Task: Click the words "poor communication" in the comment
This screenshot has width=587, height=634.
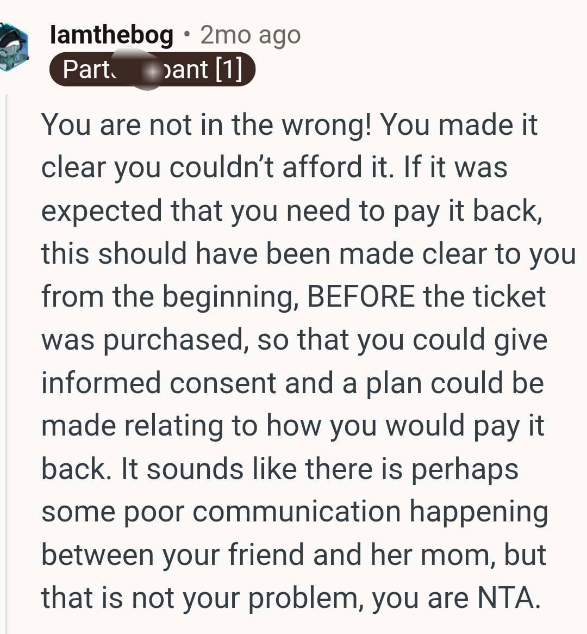Action: pos(261,512)
